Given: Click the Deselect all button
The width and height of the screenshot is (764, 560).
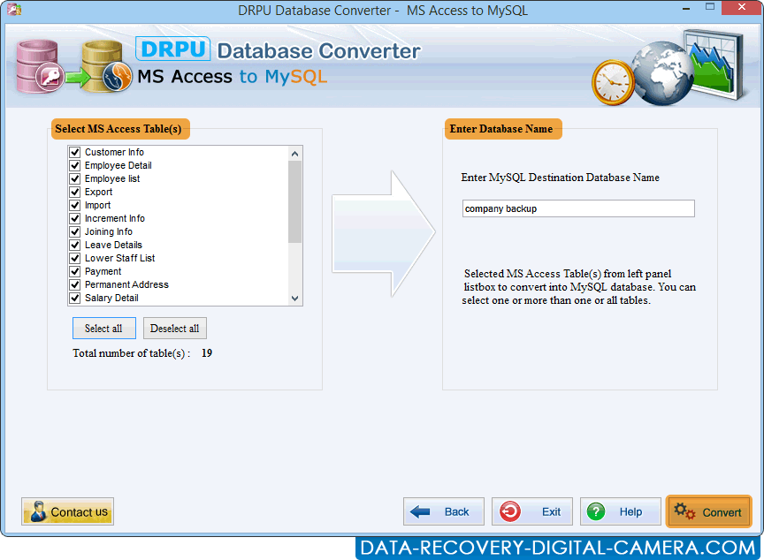Looking at the screenshot, I should point(175,329).
